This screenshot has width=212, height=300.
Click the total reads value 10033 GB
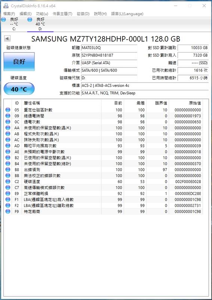pos(193,48)
